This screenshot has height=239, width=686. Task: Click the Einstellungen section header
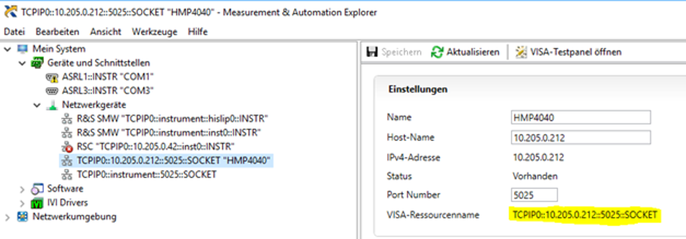tap(417, 89)
